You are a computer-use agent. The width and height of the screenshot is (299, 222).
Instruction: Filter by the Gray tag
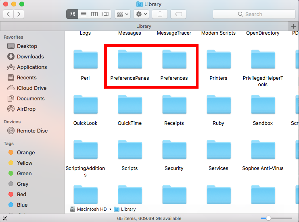[18, 184]
